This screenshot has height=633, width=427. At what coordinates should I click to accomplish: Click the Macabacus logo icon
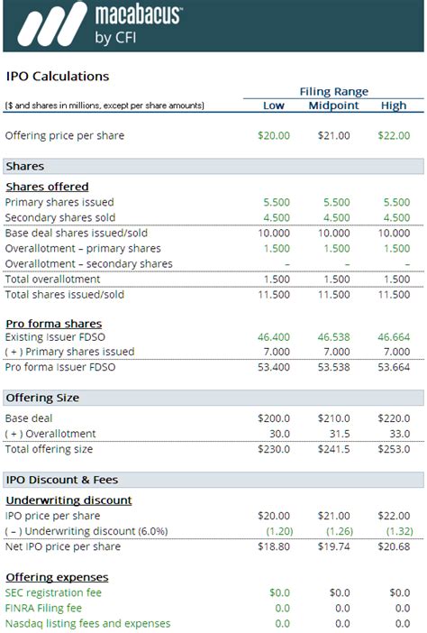coord(53,24)
